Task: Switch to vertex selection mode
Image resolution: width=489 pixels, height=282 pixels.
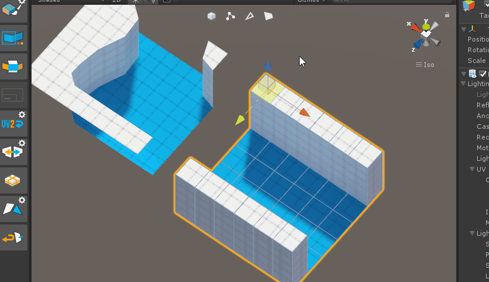Action: [230, 16]
